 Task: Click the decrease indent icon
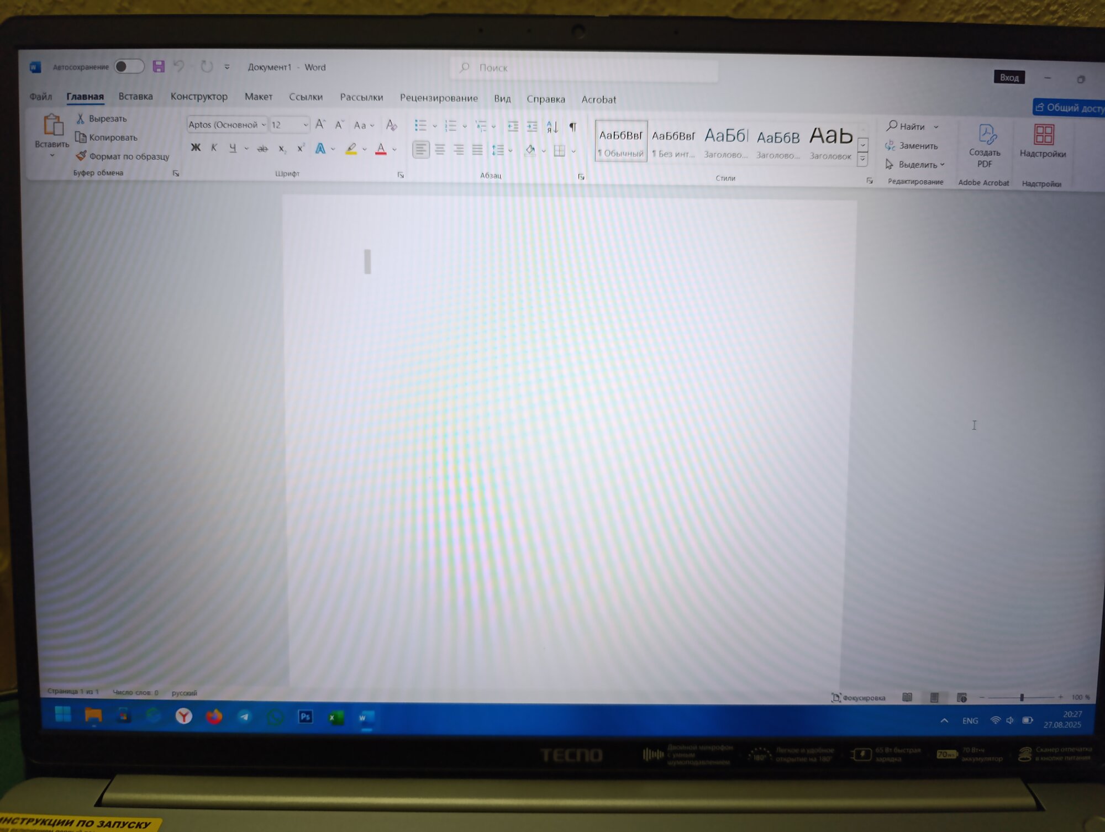tap(513, 127)
